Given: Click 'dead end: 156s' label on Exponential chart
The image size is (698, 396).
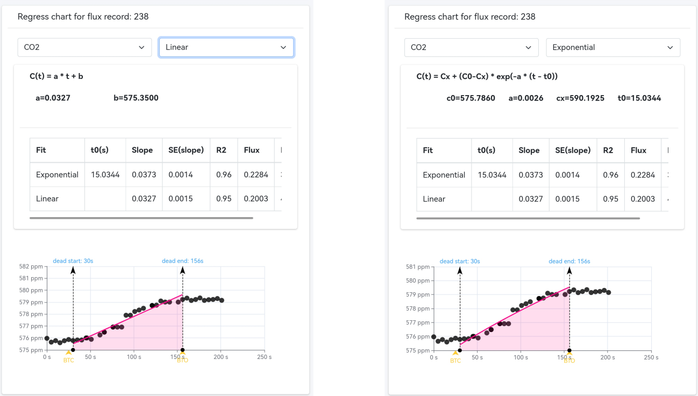Looking at the screenshot, I should (569, 262).
